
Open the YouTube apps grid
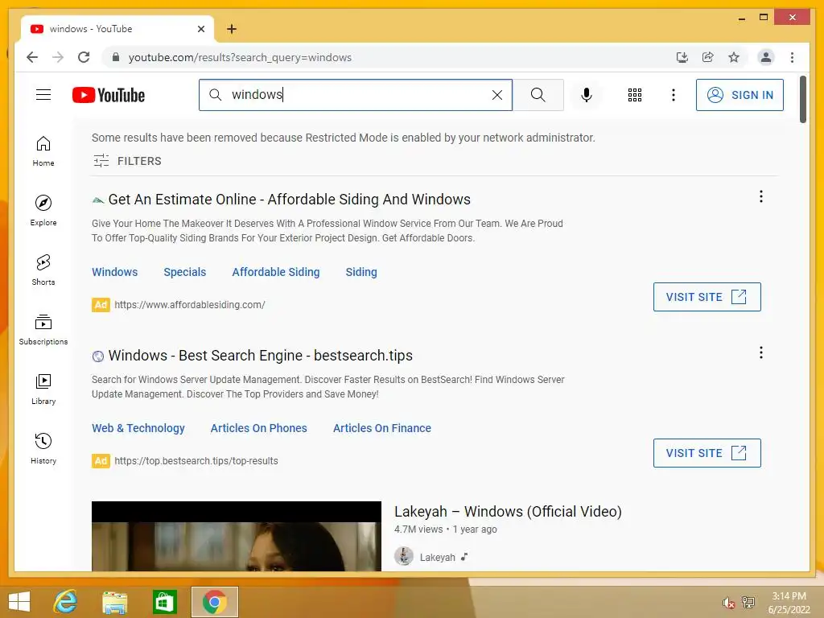coord(634,95)
